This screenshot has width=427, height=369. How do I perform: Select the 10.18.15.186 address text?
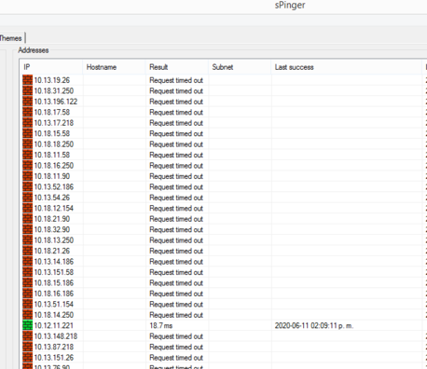click(x=54, y=282)
